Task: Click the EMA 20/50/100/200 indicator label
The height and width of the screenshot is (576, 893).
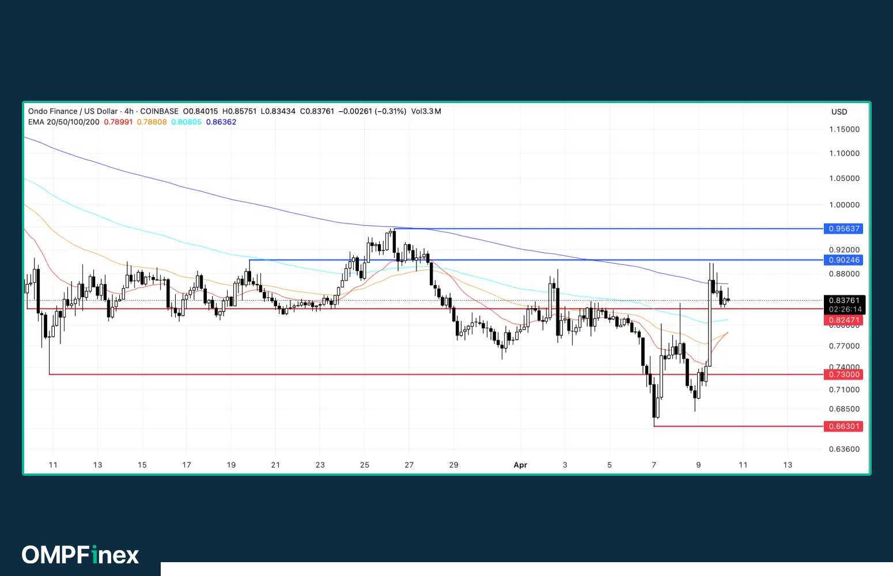Action: pyautogui.click(x=63, y=122)
